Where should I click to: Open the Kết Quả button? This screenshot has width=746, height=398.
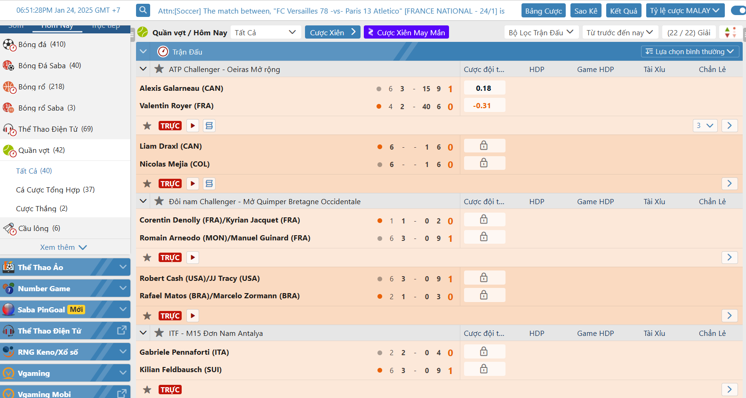click(x=624, y=10)
